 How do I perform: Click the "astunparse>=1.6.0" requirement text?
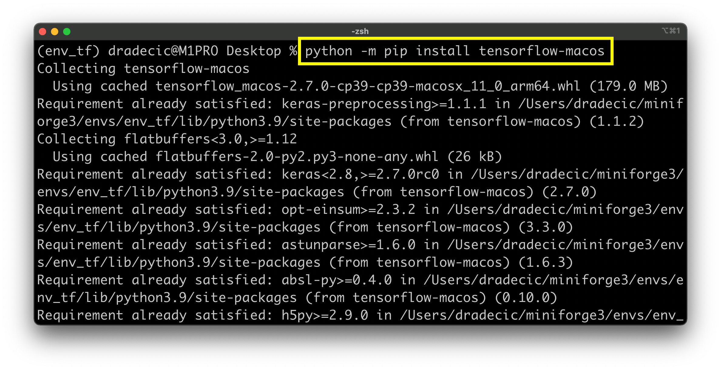coord(348,245)
